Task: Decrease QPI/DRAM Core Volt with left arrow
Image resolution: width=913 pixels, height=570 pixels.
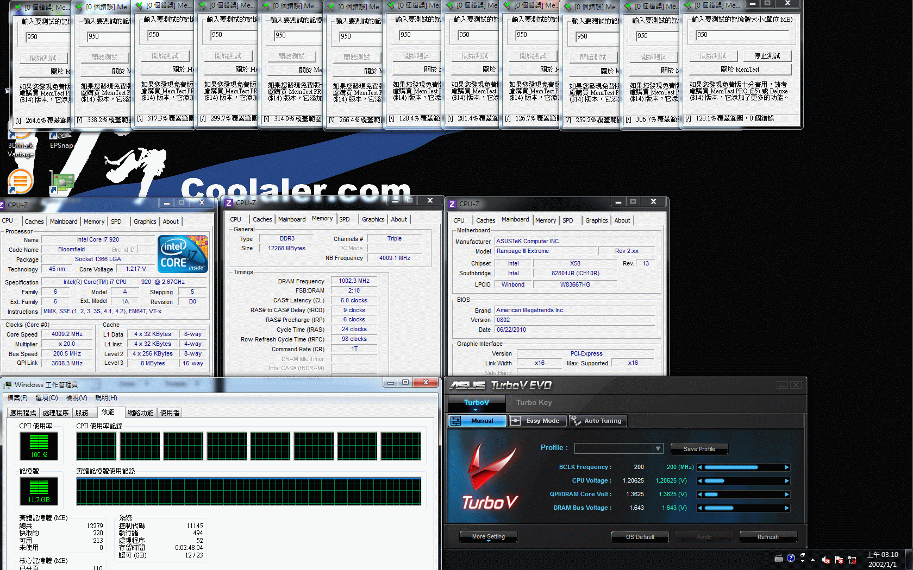Action: tap(700, 495)
